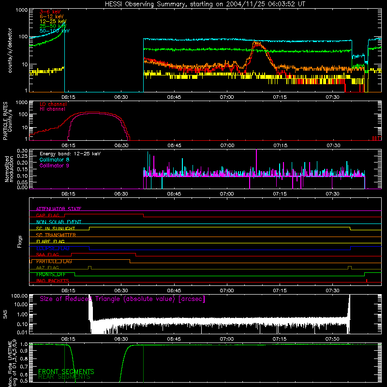The image size is (387, 387).
Task: Select the 25-50 keV legend label
Action: click(53, 26)
